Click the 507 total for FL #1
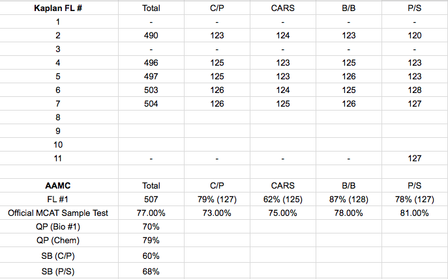 click(x=151, y=199)
